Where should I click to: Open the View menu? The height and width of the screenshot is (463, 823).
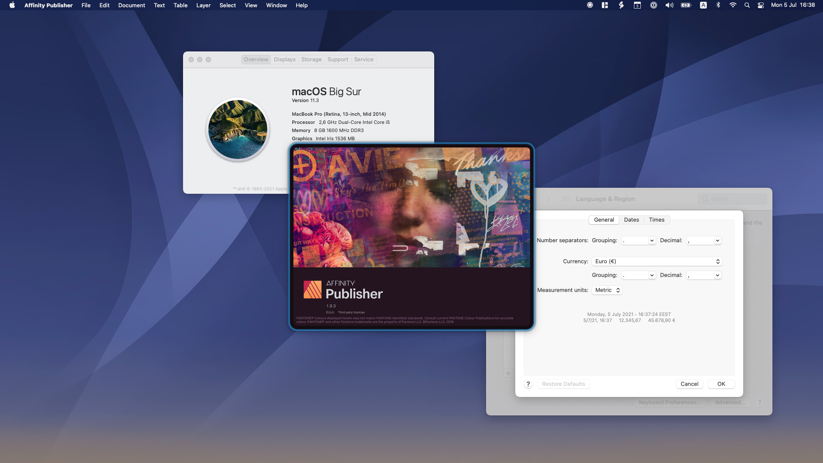click(251, 5)
